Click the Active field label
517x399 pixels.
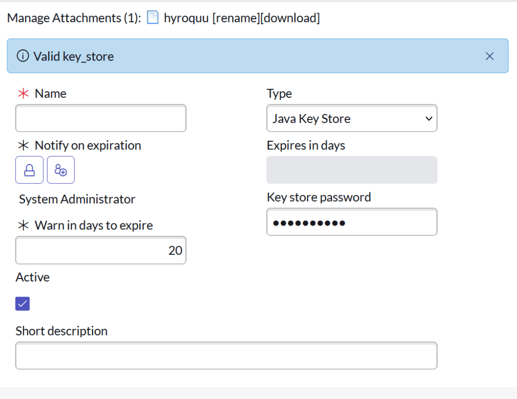point(33,277)
